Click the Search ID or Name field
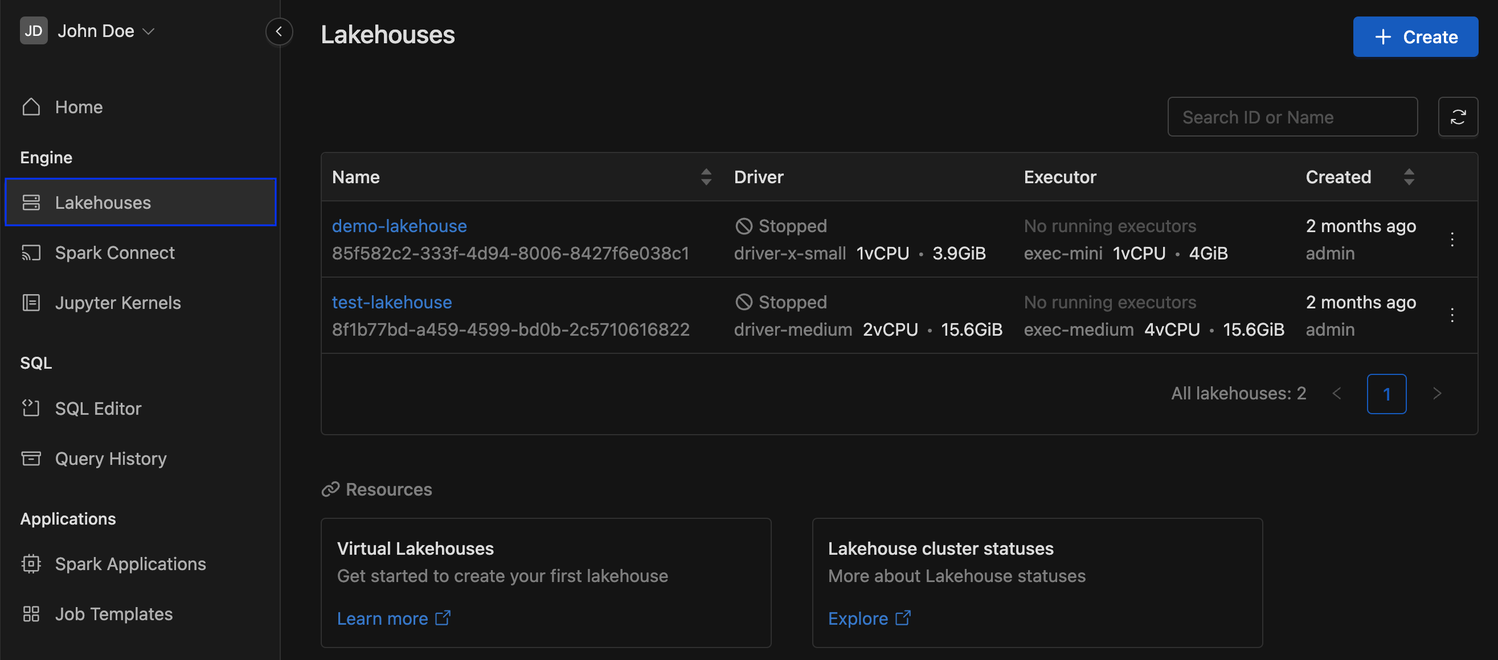 point(1292,117)
